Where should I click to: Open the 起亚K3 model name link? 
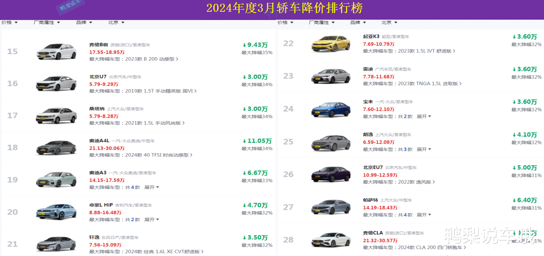pyautogui.click(x=371, y=37)
